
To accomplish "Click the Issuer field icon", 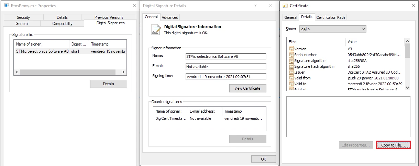I will [x=291, y=72].
